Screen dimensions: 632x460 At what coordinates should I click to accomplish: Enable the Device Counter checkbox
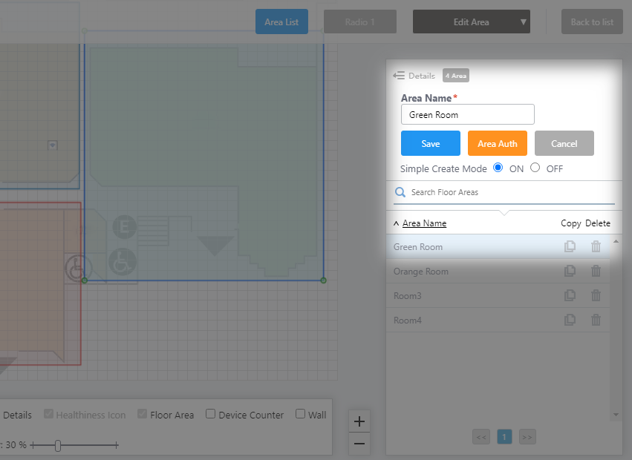tap(211, 414)
